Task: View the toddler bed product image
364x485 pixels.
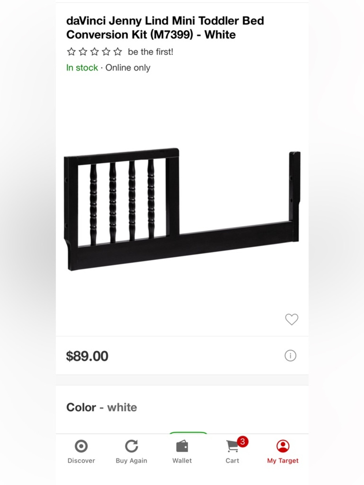Action: tap(182, 207)
